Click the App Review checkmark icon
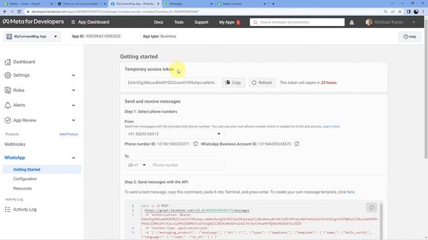 click(x=8, y=120)
